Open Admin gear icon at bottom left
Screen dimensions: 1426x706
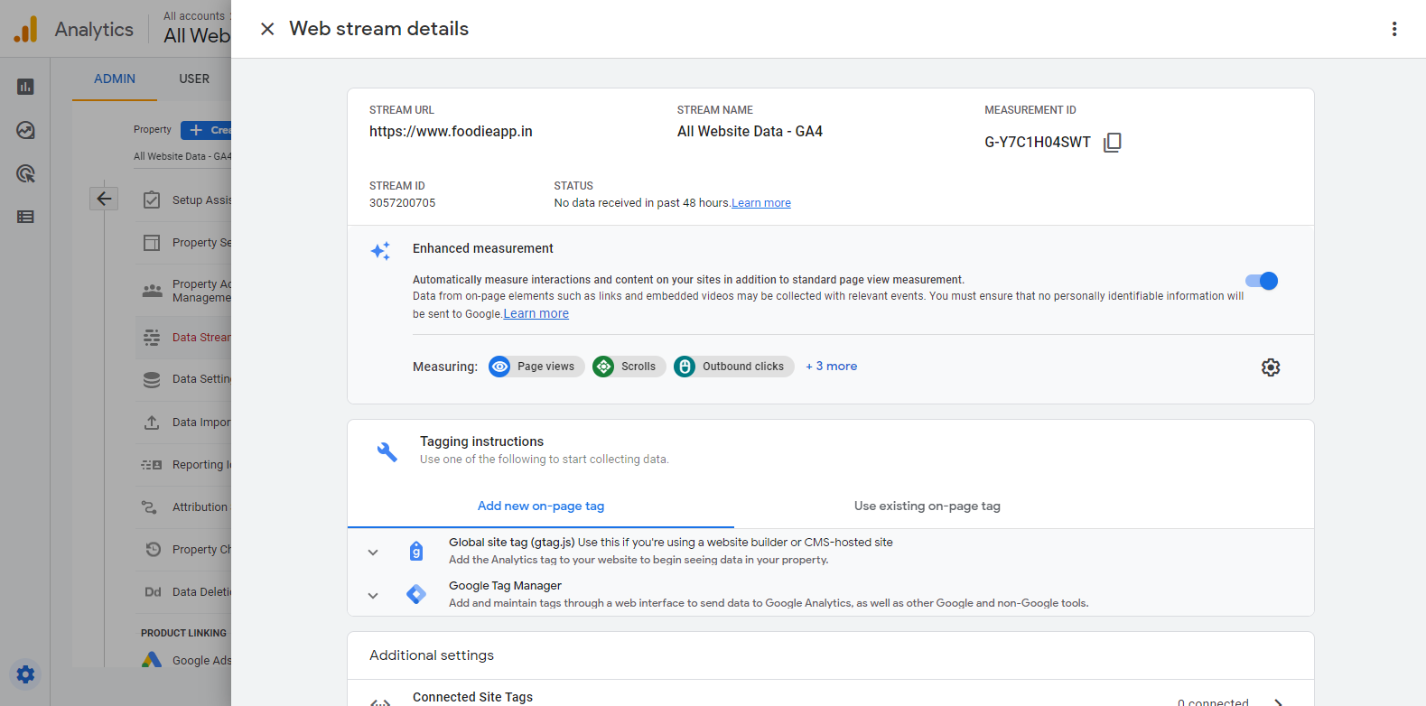25,674
